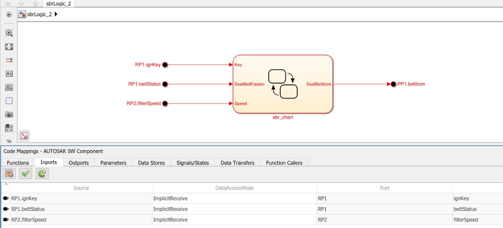Click the green checkmark validate icon
Image resolution: width=503 pixels, height=228 pixels.
[x=26, y=174]
